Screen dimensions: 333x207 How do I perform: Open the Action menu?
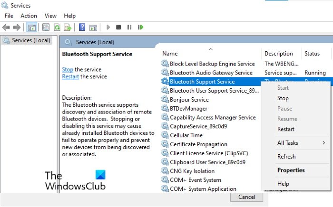pos(29,16)
